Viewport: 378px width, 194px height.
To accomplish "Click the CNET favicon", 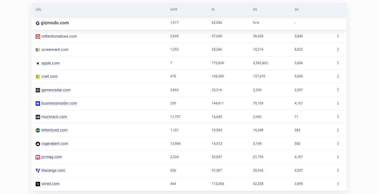I will pyautogui.click(x=38, y=76).
